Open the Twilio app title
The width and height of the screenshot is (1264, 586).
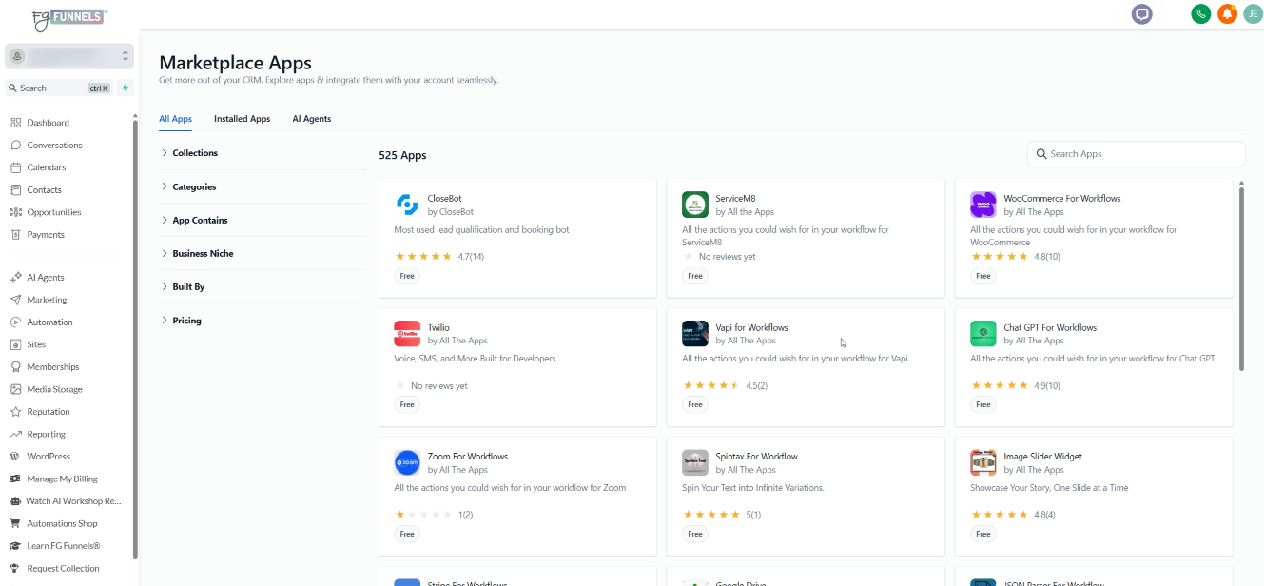click(x=438, y=327)
